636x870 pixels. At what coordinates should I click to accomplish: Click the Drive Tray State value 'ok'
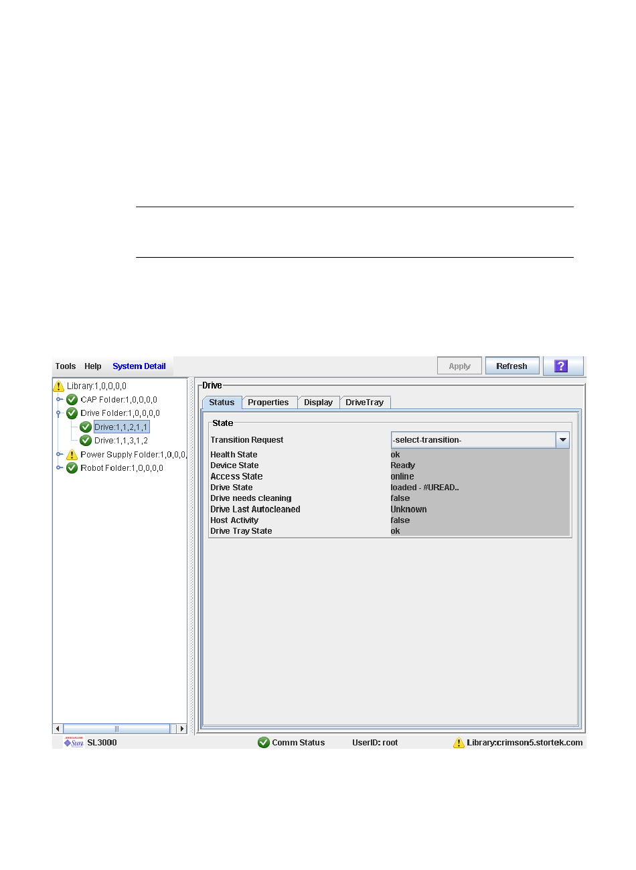395,531
